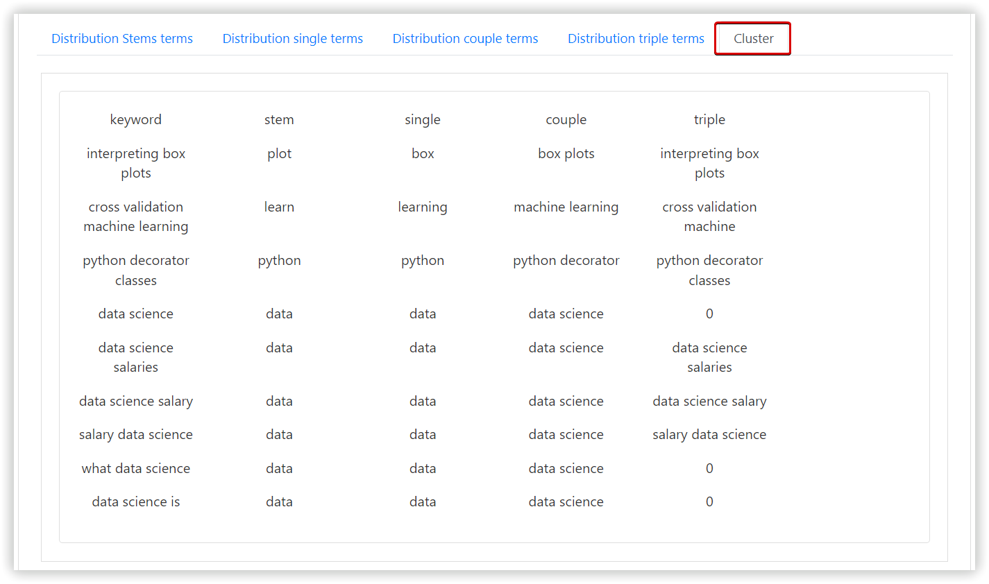Click the keyword column header
989x584 pixels.
[136, 120]
